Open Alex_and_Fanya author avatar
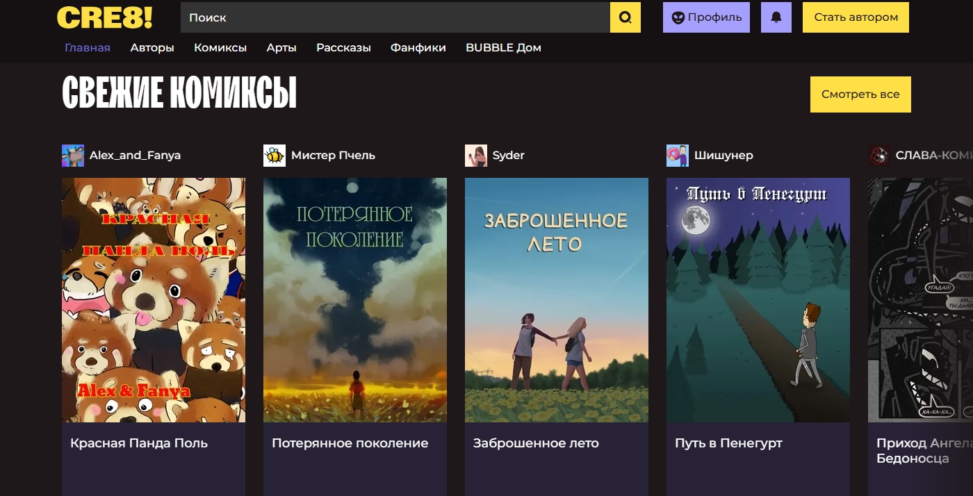This screenshot has width=973, height=496. point(73,156)
